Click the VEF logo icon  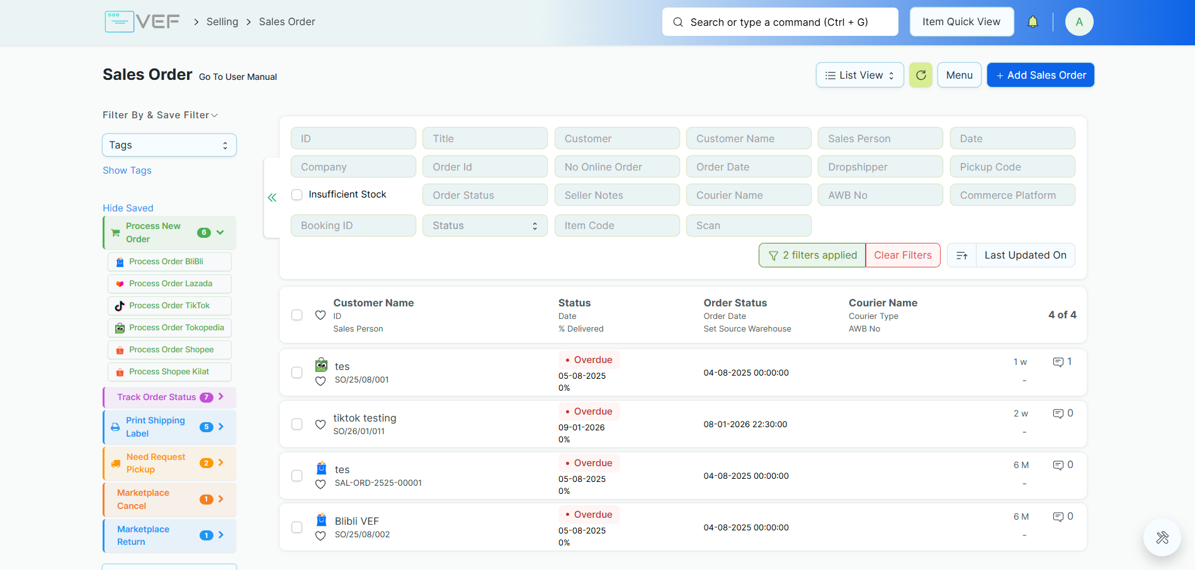120,22
